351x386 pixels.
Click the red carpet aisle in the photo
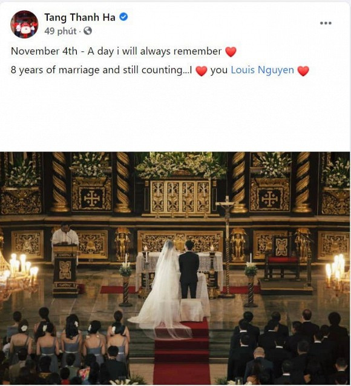pyautogui.click(x=182, y=354)
